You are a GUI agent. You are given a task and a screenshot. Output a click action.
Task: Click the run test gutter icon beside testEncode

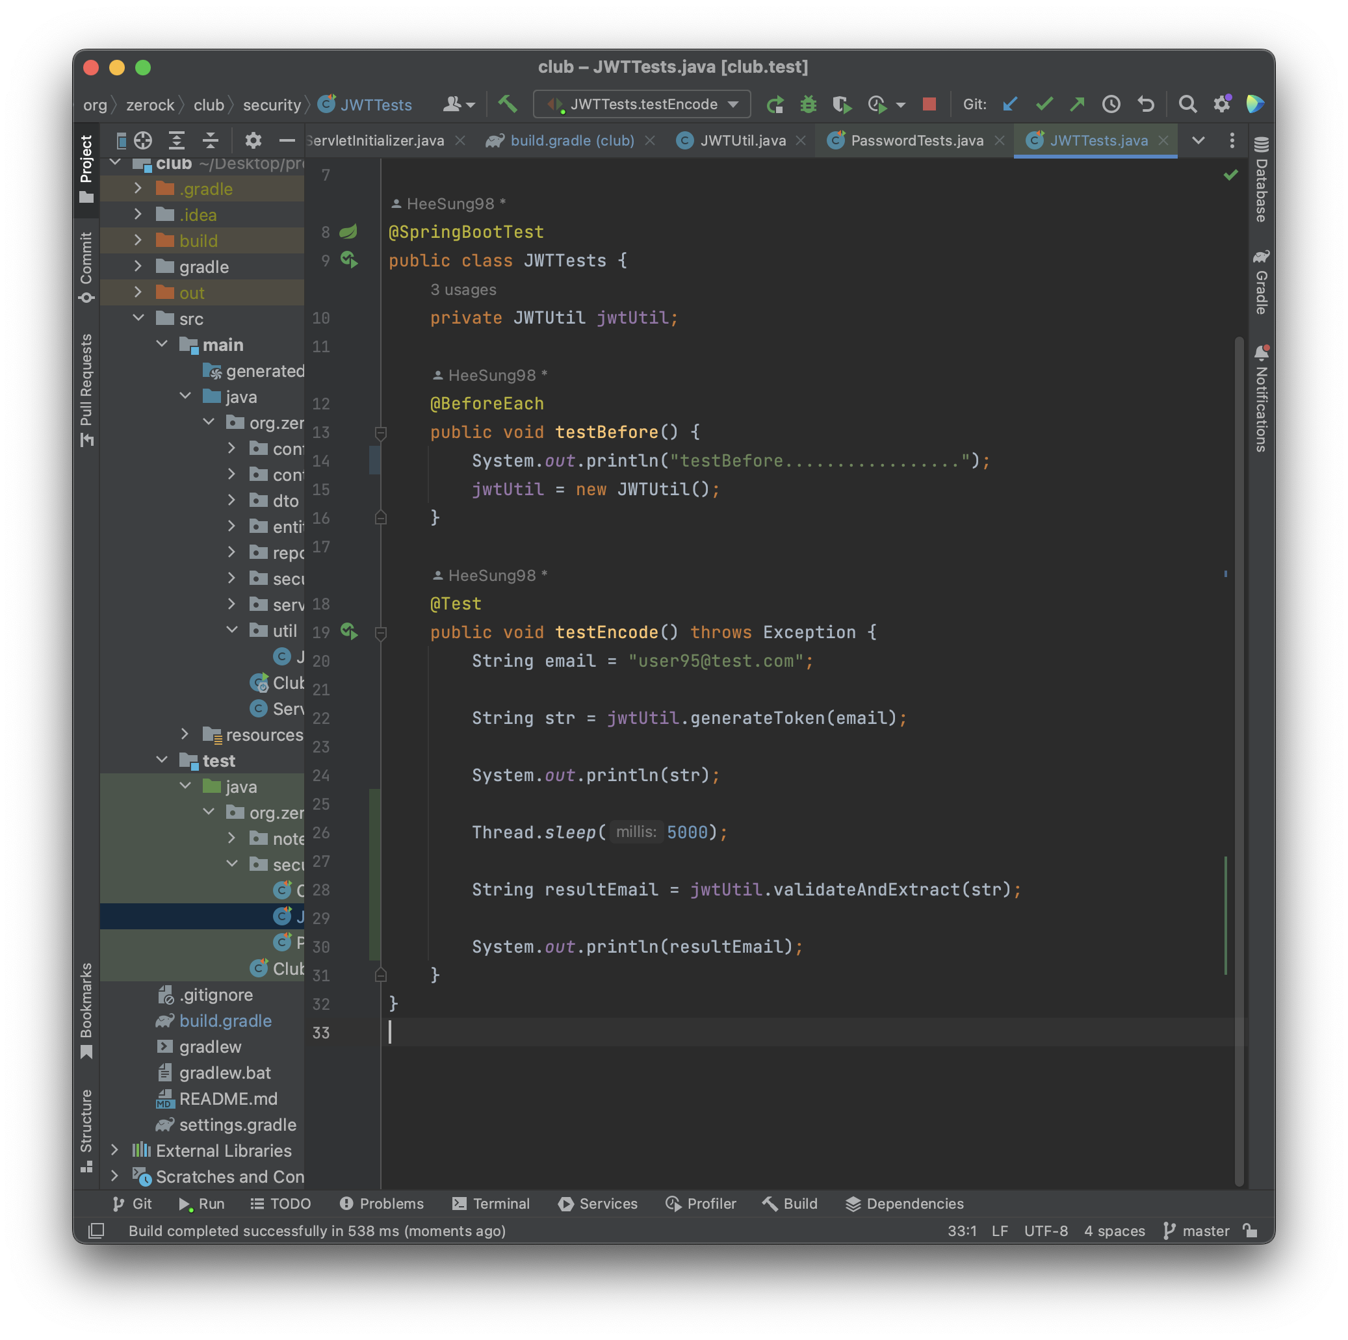pyautogui.click(x=349, y=631)
